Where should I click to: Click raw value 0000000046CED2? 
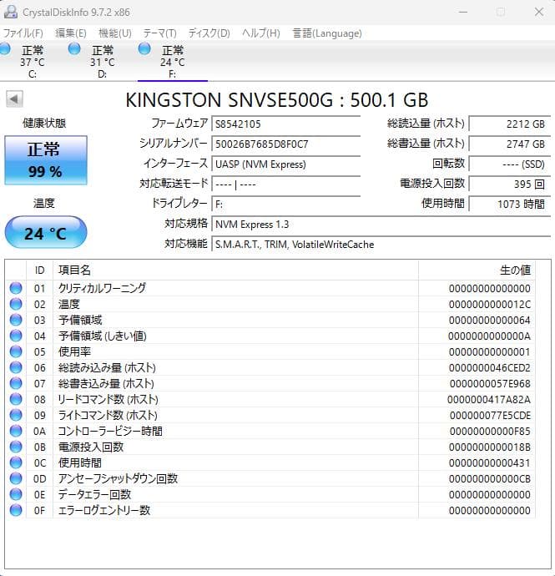(x=490, y=367)
